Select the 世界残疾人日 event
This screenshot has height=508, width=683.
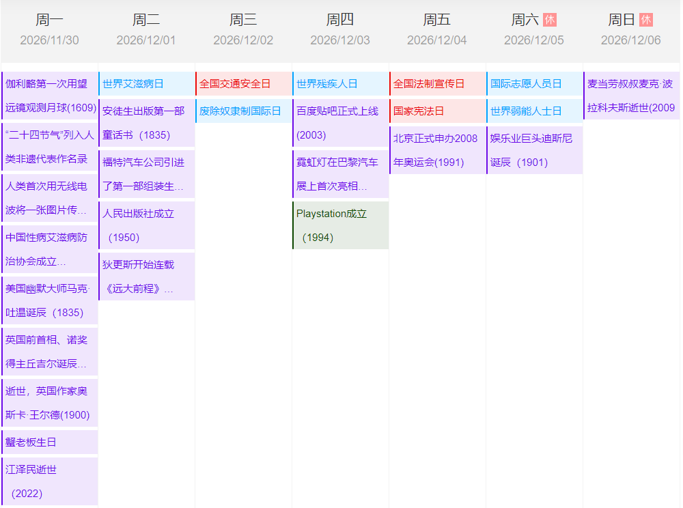[x=341, y=84]
